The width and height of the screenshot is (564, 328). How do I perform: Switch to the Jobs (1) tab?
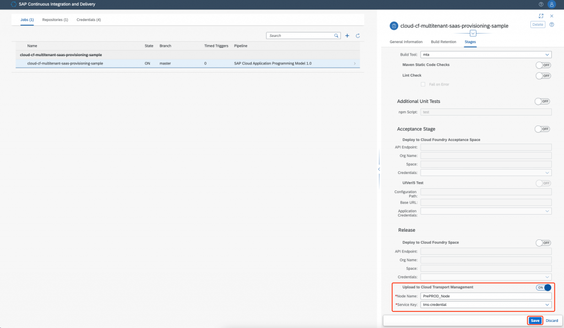pyautogui.click(x=27, y=20)
